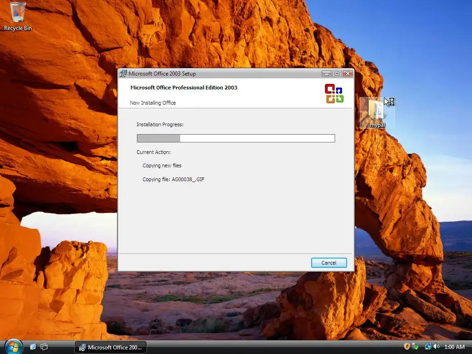Screen dimensions: 472x354
Task: Click the setup window title bar icon
Action: coord(123,73)
